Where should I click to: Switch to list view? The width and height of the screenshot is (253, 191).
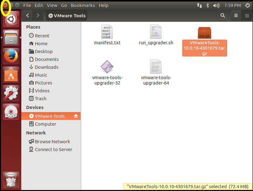click(236, 15)
